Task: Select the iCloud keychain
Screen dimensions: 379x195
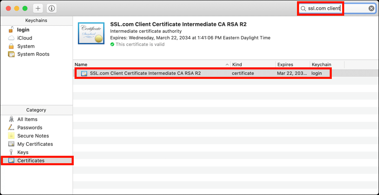Action: 24,38
